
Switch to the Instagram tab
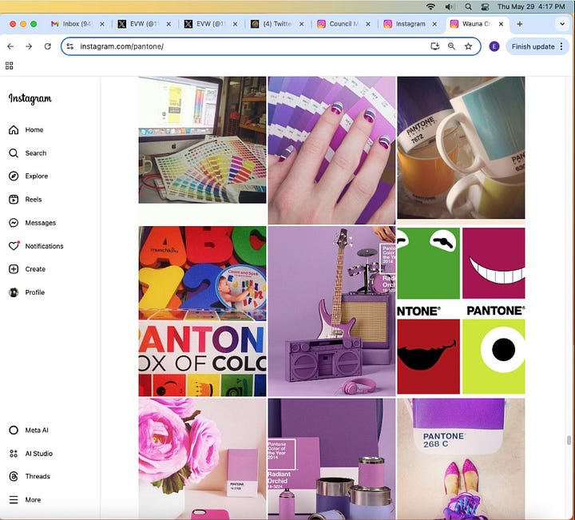click(410, 24)
